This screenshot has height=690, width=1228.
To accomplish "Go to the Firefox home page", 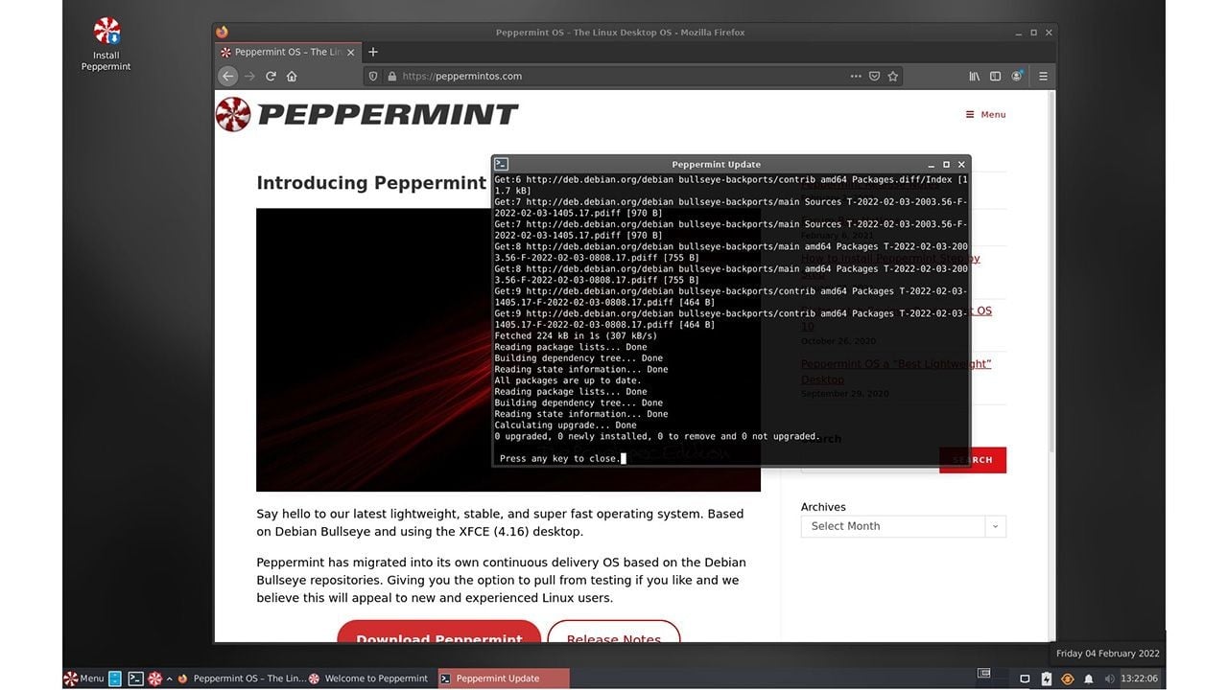I will coord(292,76).
